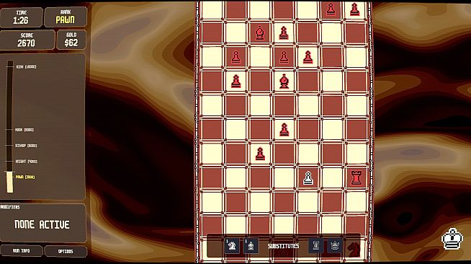Screen dimensions: 471x264
Task: Select the red bishop on a light square
Action: tap(284, 82)
